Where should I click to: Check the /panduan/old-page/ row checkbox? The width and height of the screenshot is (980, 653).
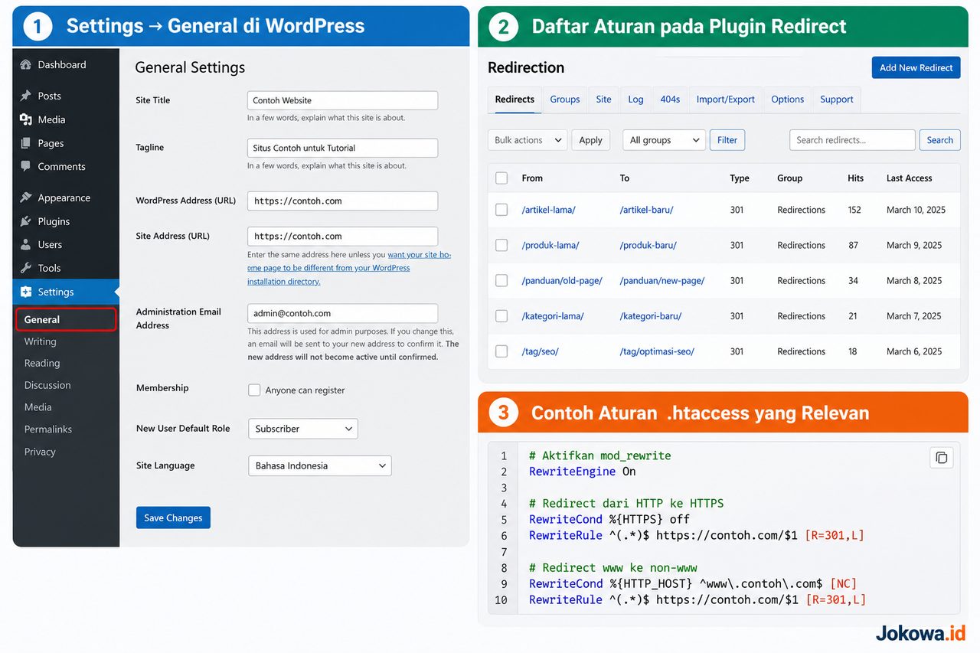(x=501, y=281)
